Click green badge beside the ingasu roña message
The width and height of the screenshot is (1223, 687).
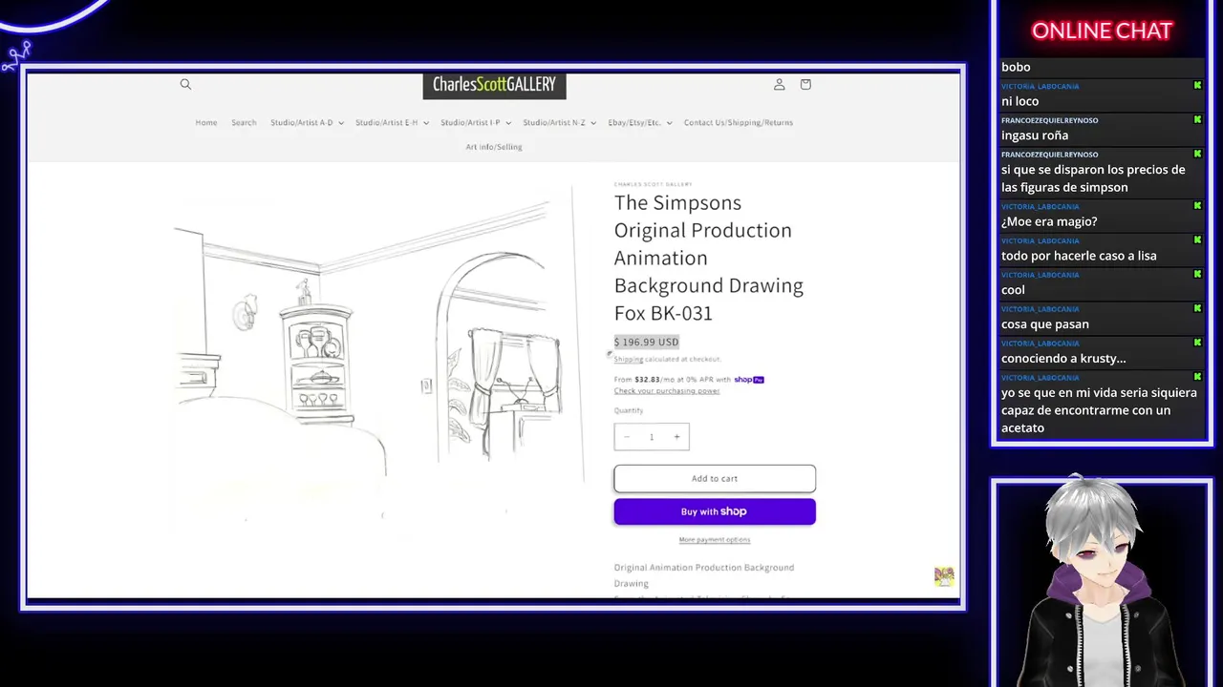click(1197, 120)
